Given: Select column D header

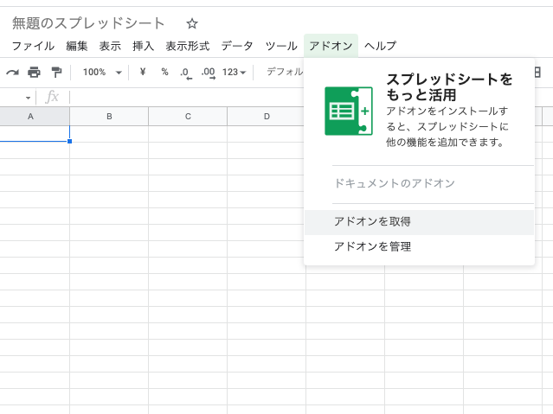Looking at the screenshot, I should click(267, 117).
